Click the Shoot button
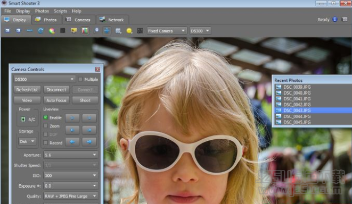 (x=85, y=100)
